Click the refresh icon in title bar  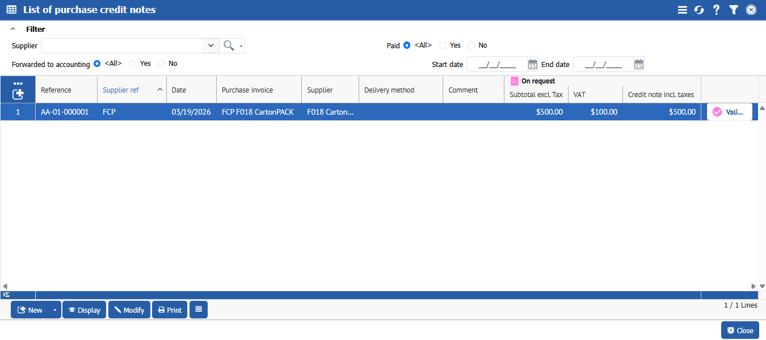[x=699, y=10]
